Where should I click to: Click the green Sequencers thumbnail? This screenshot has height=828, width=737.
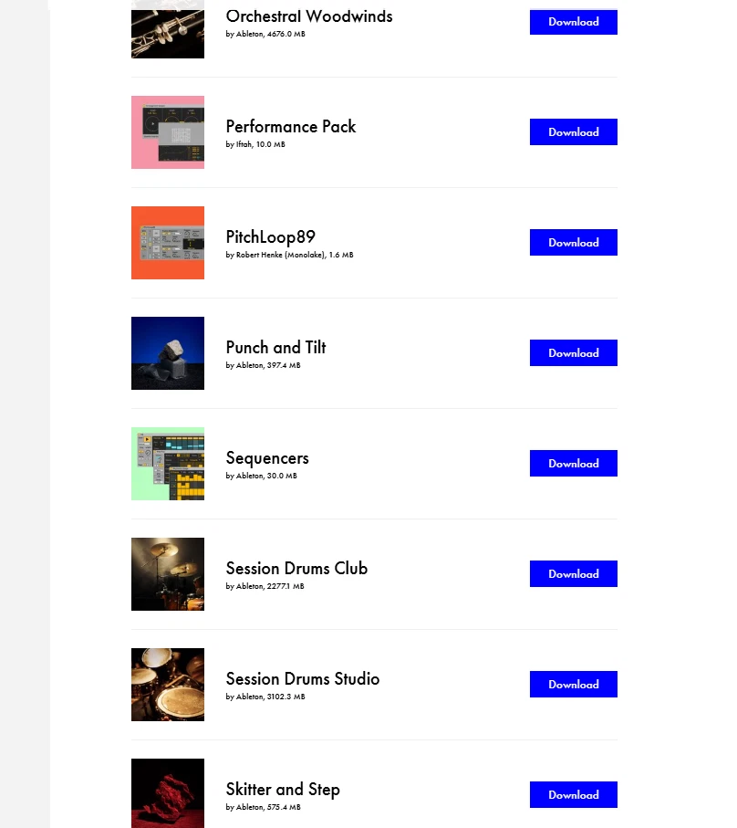click(x=168, y=464)
